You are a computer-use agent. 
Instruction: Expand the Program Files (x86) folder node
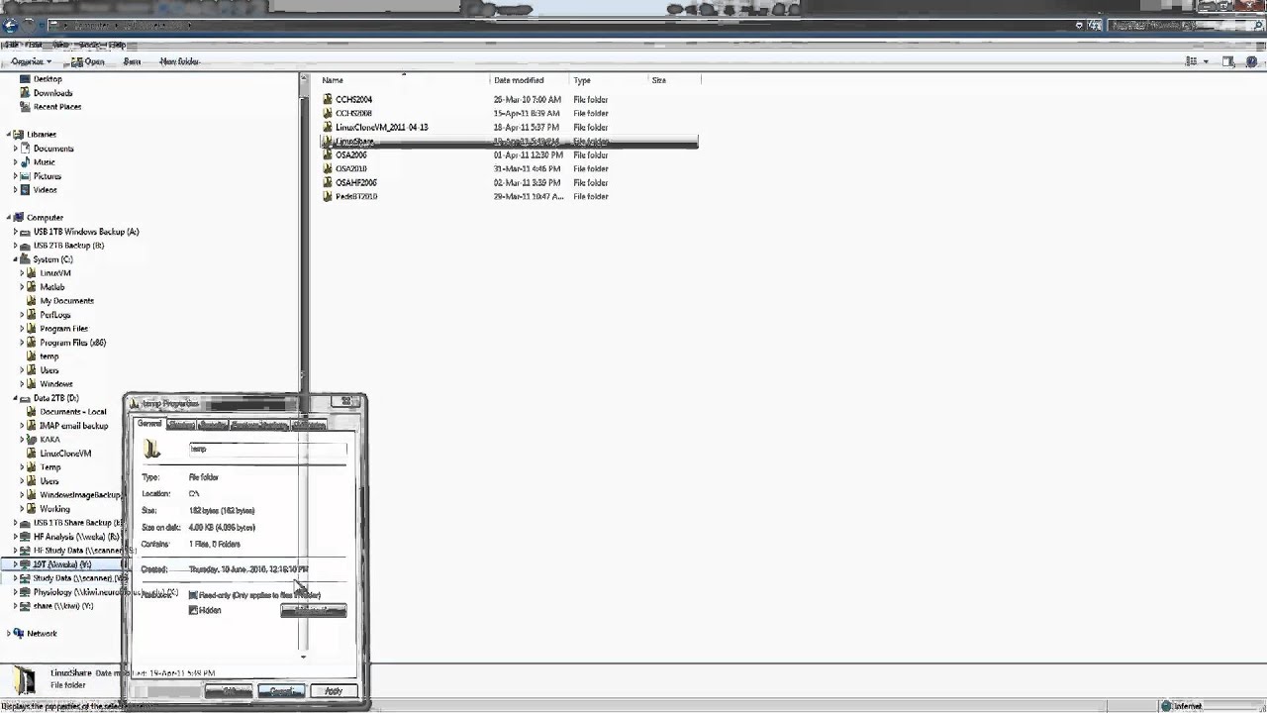(x=22, y=343)
